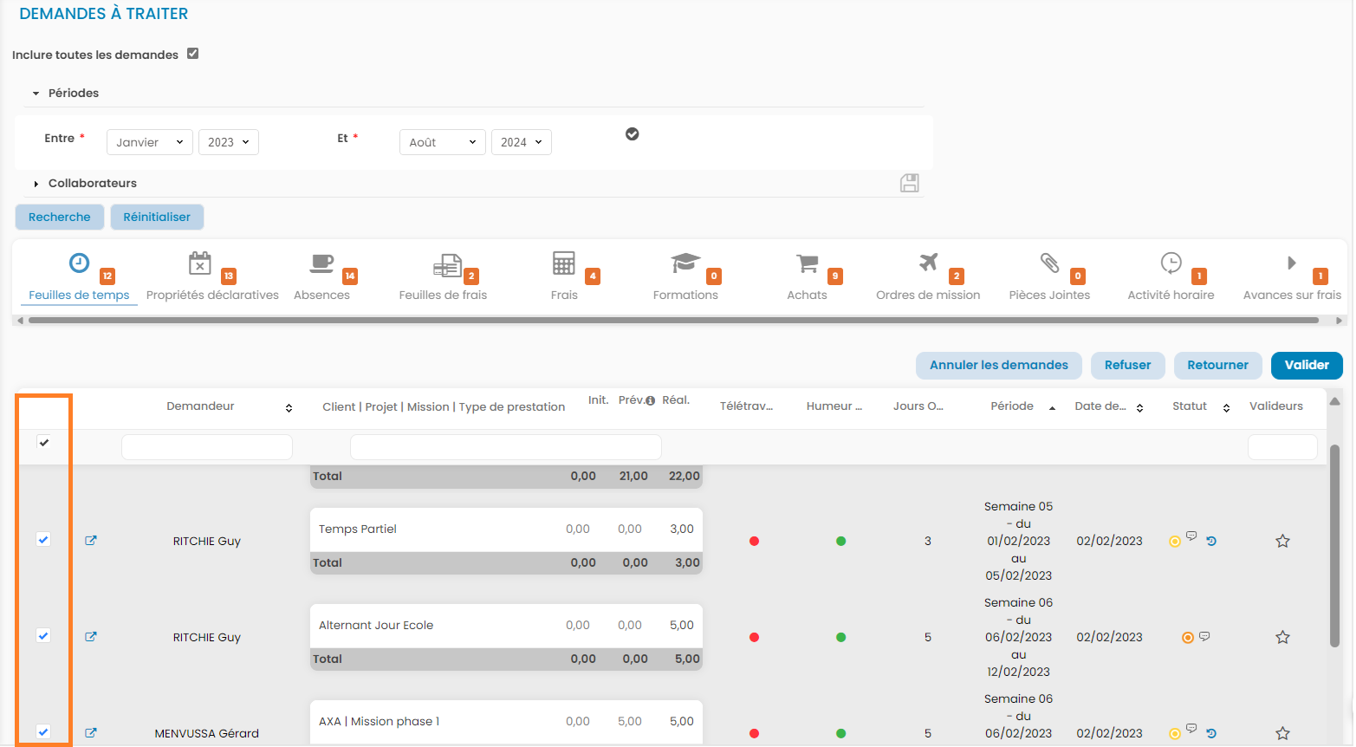This screenshot has height=747, width=1356.
Task: Click the save filter floppy disk icon
Action: click(909, 183)
